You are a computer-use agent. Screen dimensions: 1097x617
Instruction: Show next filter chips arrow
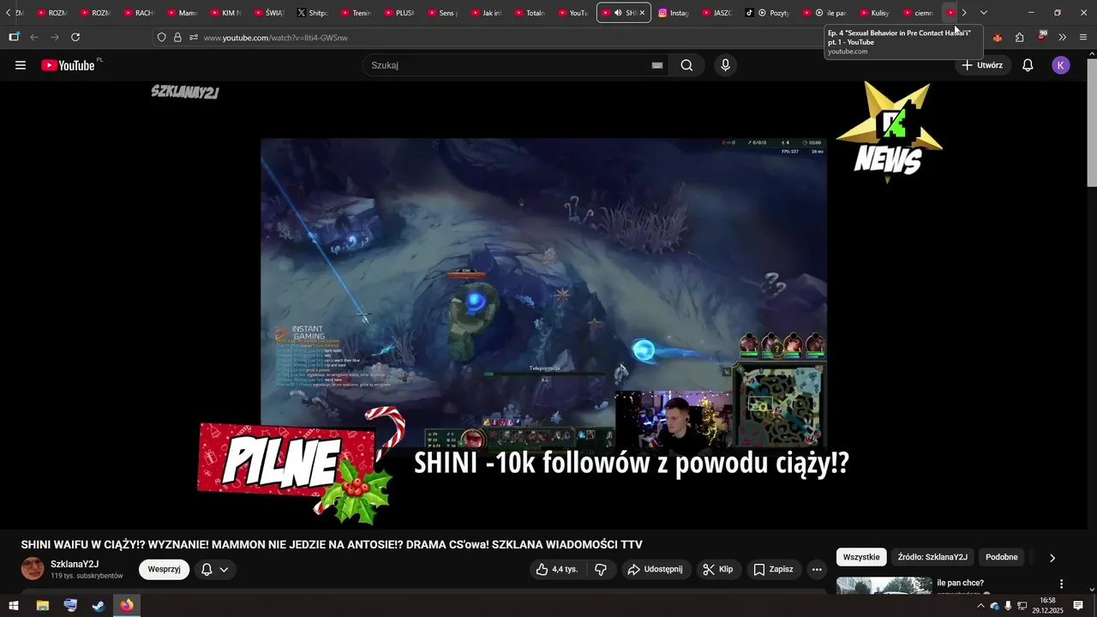tap(1052, 557)
